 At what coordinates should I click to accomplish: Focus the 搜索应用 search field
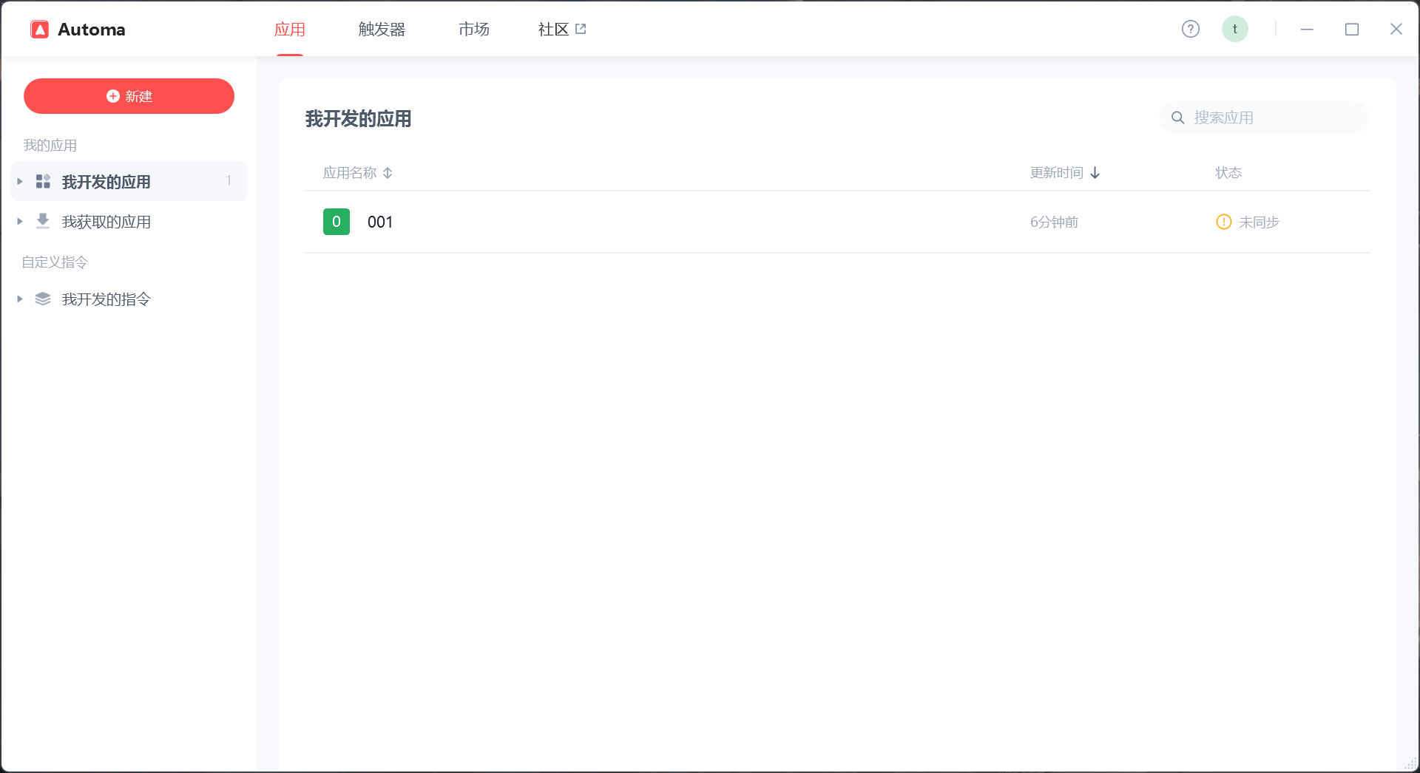point(1264,118)
